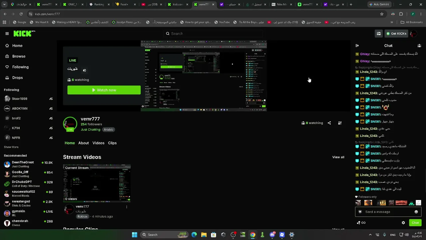Viewport: 426px width, 240px height.
Task: Click the green Chat send button
Action: [x=415, y=223]
